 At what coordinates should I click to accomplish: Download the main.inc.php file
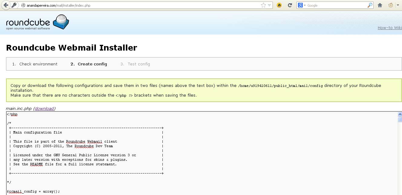pos(44,108)
